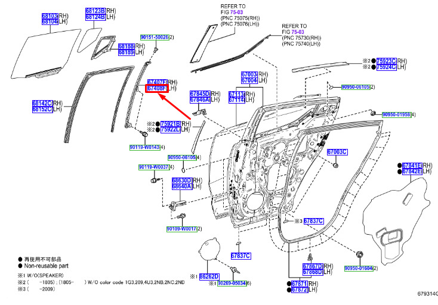Click part number 90269-05034
Screen dimensions: 438x305
pyautogui.click(x=232, y=283)
